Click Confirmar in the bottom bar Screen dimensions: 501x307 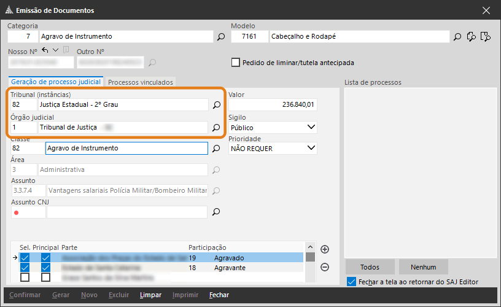click(x=25, y=295)
